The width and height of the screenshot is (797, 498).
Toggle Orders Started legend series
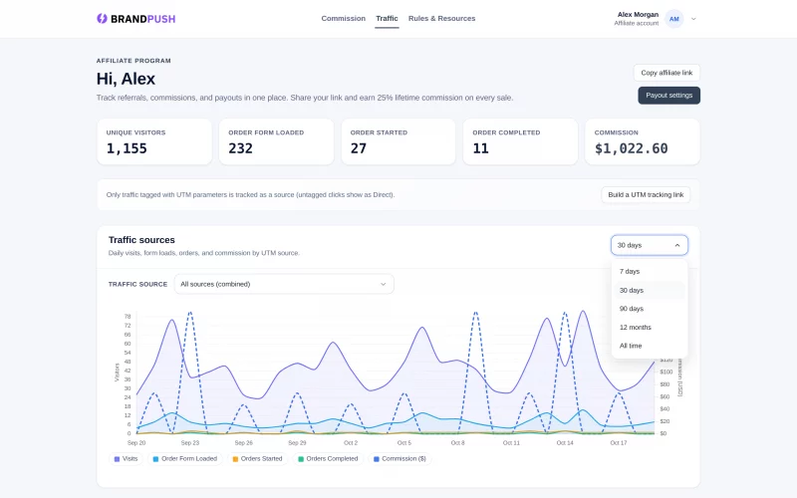click(x=257, y=459)
